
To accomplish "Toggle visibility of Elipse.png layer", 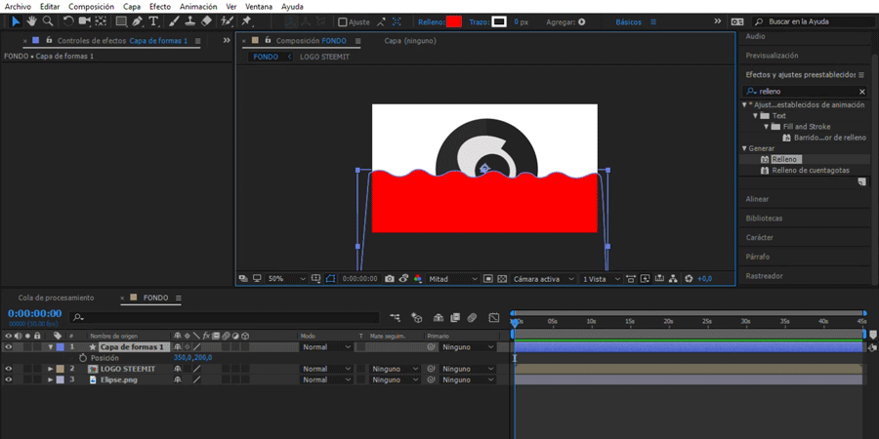I will [9, 379].
